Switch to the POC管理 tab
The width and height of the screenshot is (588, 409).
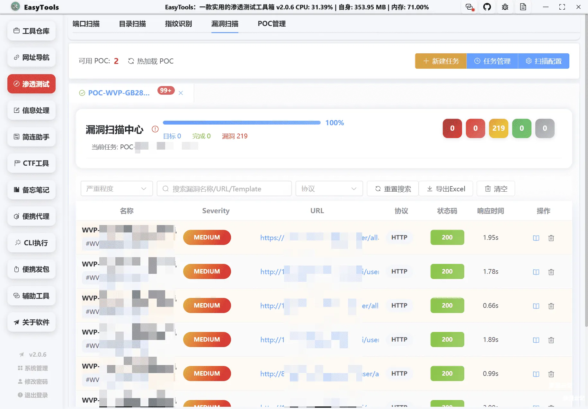271,23
